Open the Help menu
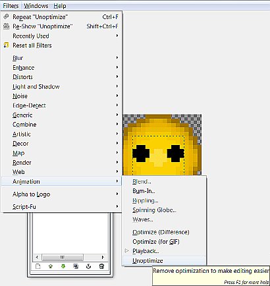 60,6
